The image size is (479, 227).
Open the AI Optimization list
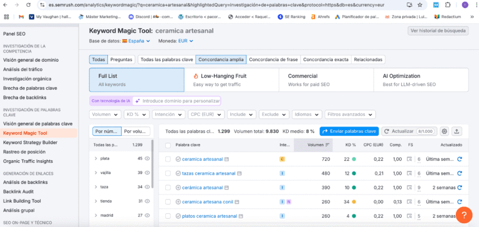click(x=421, y=80)
